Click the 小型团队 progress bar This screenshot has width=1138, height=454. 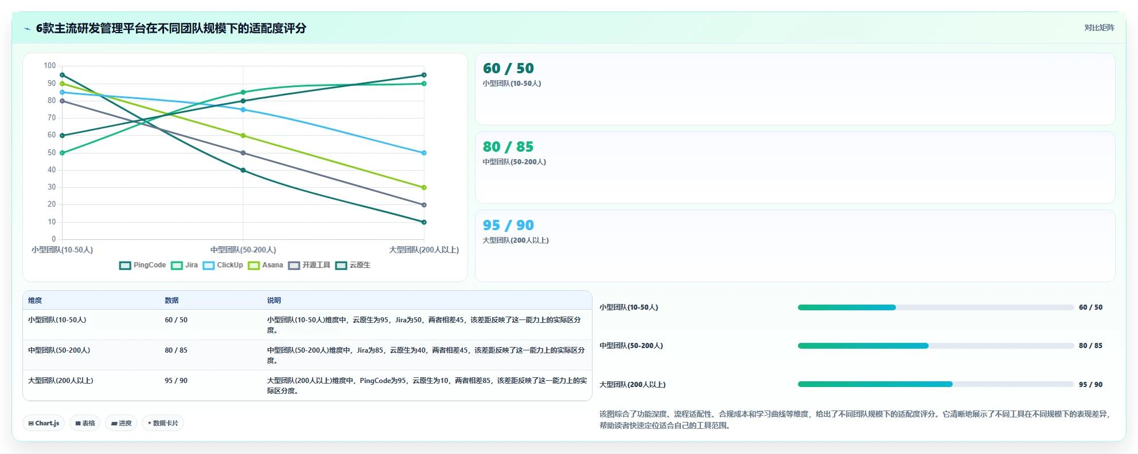point(936,307)
